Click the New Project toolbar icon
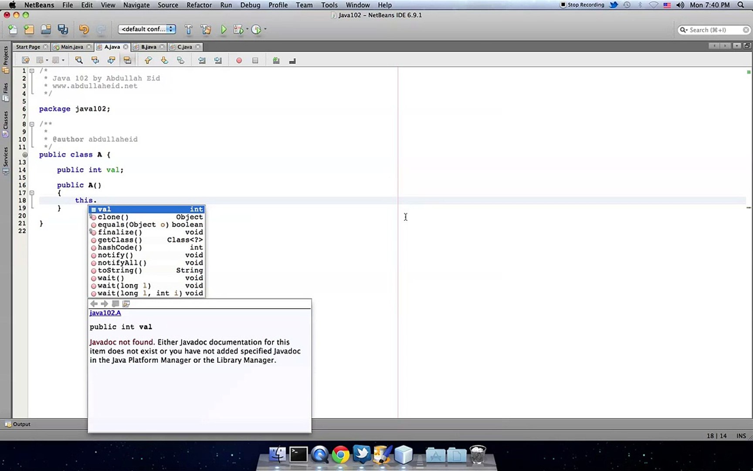753x471 pixels. click(29, 29)
